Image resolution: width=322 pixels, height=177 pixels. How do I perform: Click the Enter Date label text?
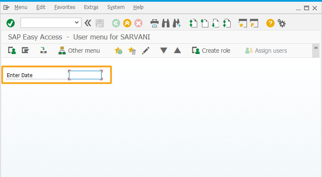tap(20, 75)
